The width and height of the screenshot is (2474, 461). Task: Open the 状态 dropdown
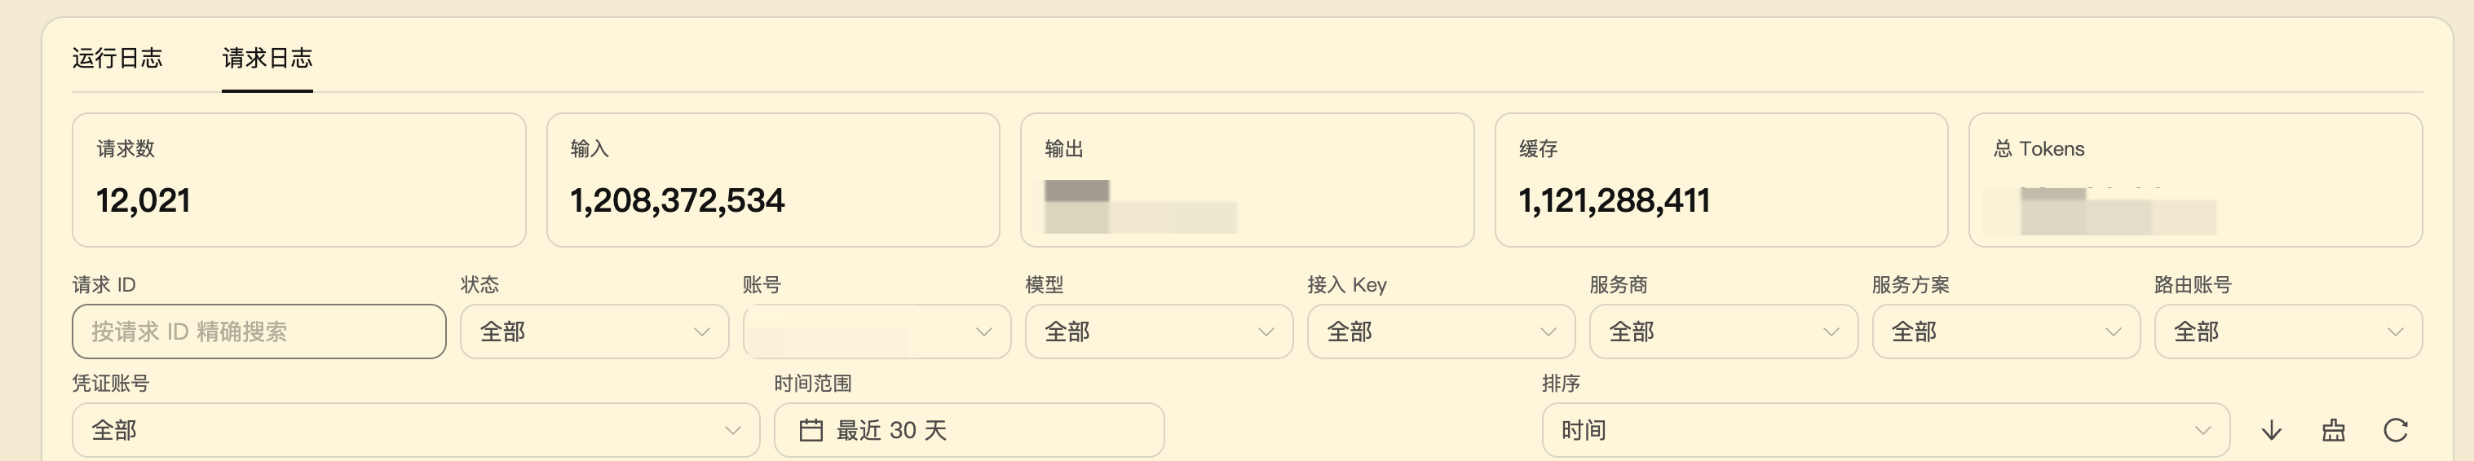click(x=594, y=331)
